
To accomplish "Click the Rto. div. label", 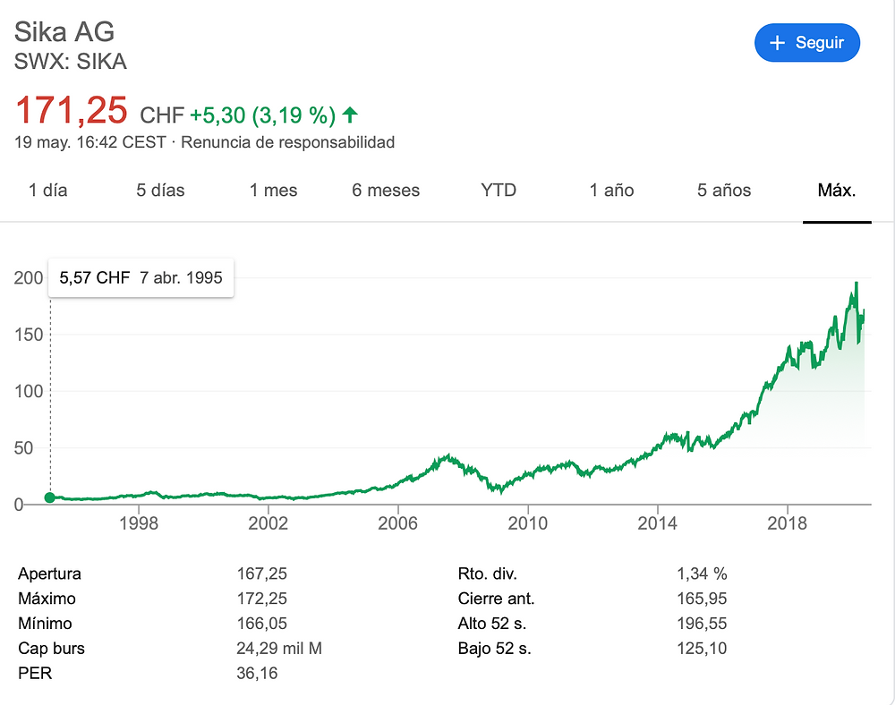I will [x=488, y=573].
